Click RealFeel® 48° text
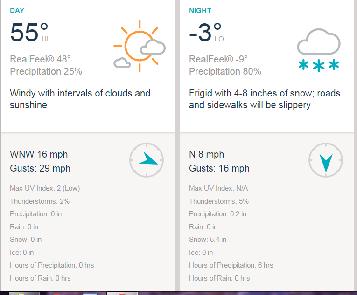This screenshot has height=295, width=357. [x=40, y=59]
